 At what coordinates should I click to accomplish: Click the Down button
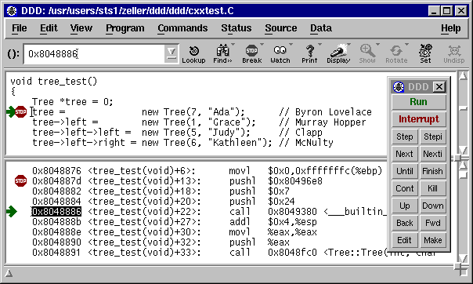pos(433,206)
